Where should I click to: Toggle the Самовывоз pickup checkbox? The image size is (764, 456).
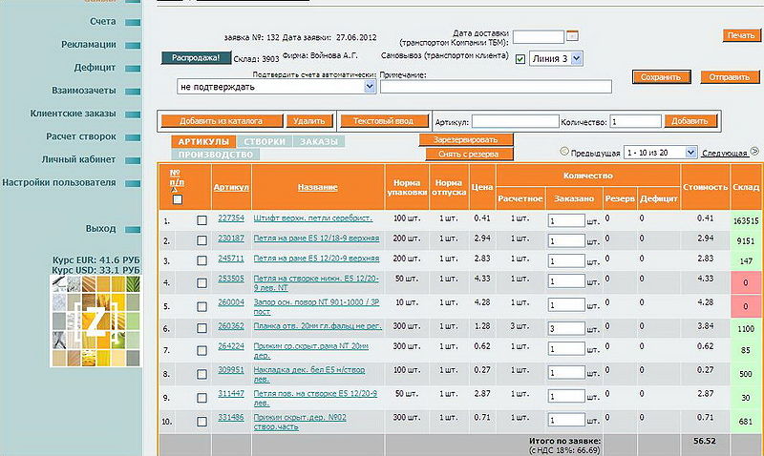[520, 59]
